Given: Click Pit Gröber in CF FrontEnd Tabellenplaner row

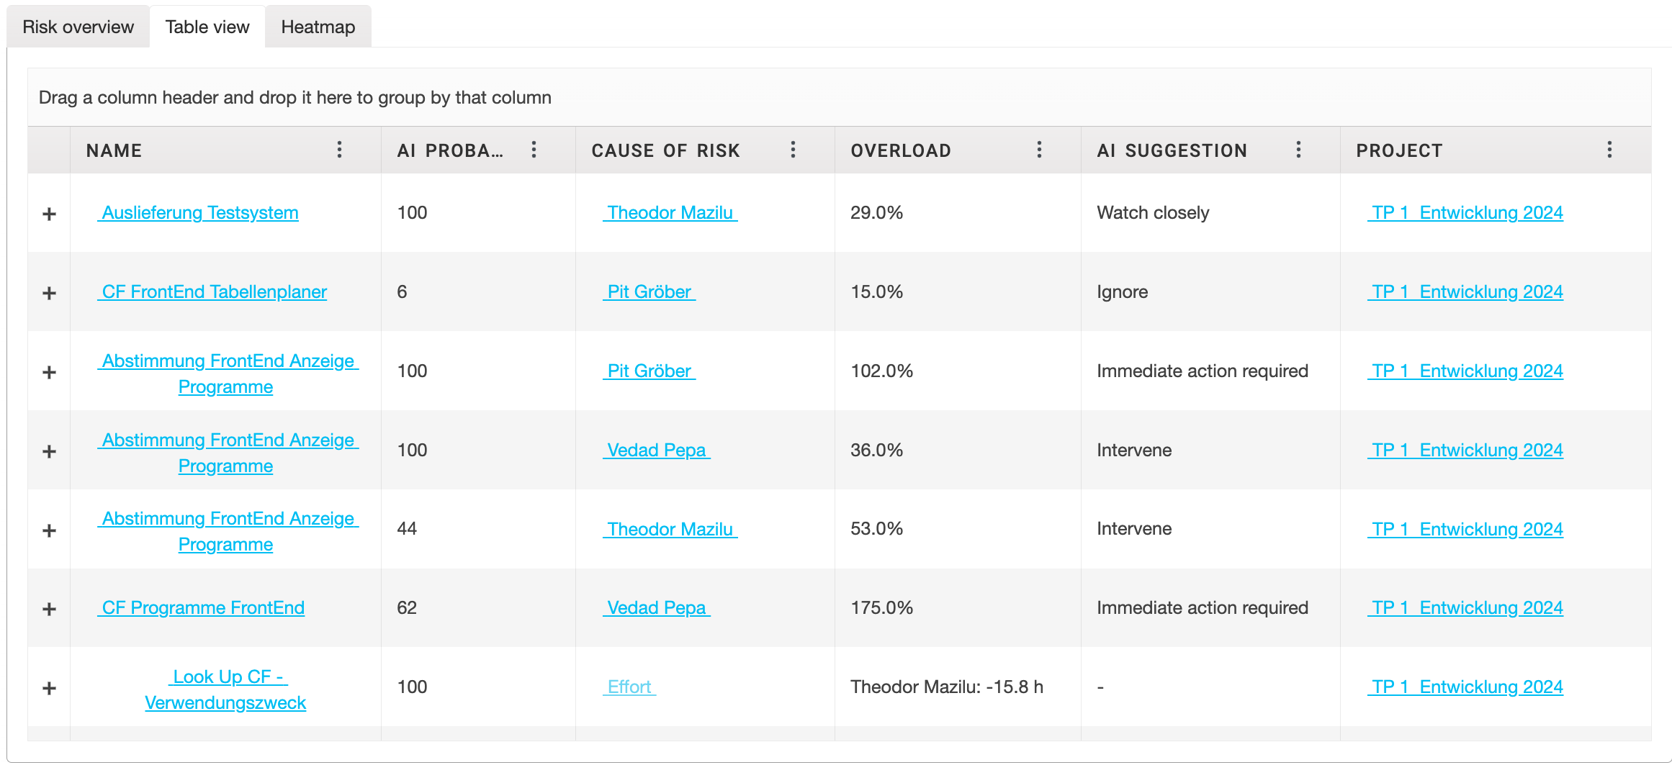Looking at the screenshot, I should [650, 292].
